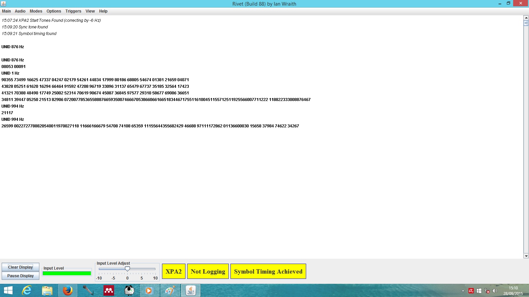The width and height of the screenshot is (529, 297).
Task: Open the Triggers menu
Action: click(73, 11)
